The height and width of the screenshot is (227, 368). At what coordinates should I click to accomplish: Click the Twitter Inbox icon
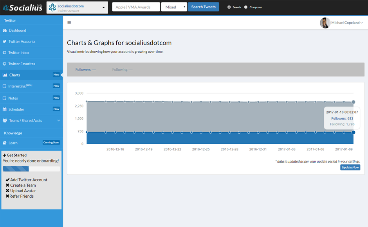pyautogui.click(x=4, y=53)
